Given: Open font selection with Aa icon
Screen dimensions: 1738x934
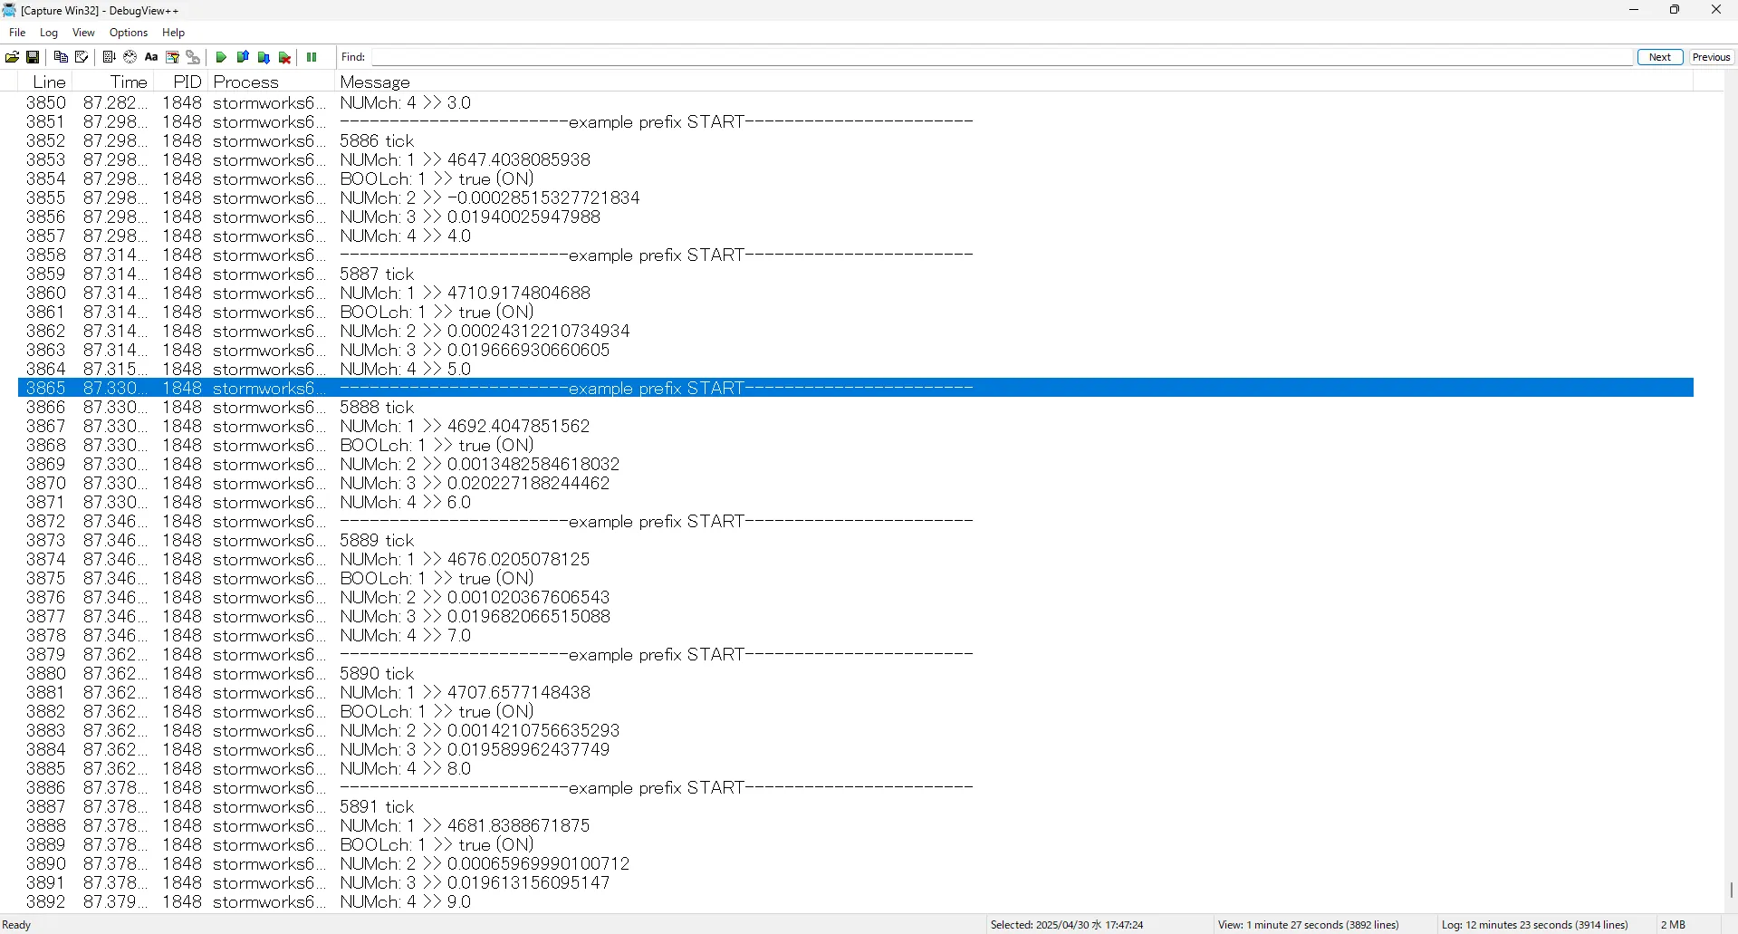Looking at the screenshot, I should click(x=151, y=57).
